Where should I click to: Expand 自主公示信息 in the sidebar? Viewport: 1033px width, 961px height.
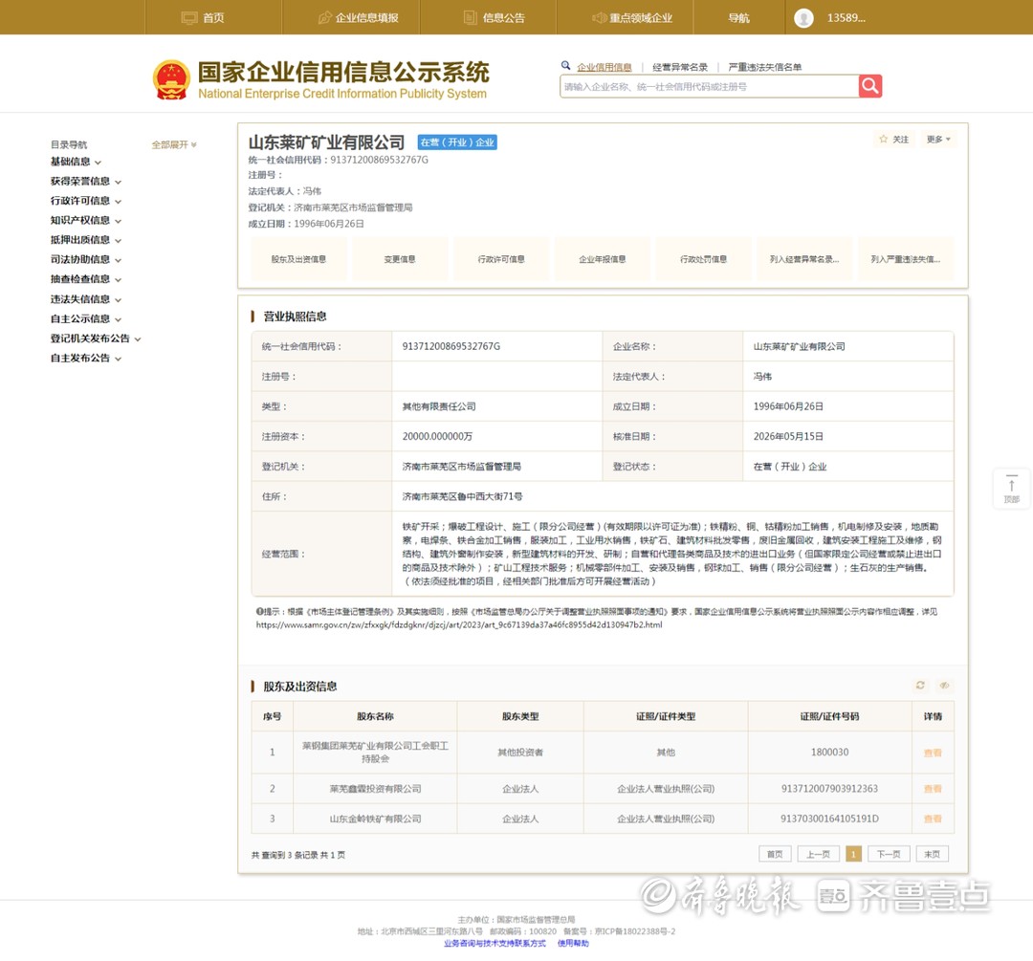coord(86,318)
